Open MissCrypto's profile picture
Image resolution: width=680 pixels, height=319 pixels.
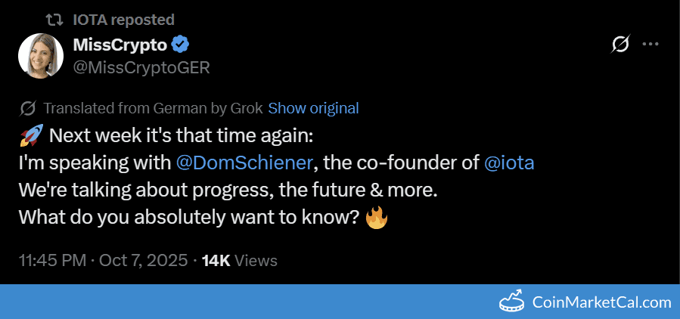[x=40, y=56]
